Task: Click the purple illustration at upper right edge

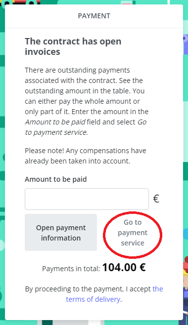Action: [186, 43]
